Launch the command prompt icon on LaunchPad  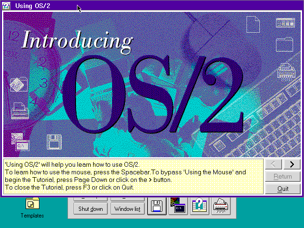(x=178, y=206)
